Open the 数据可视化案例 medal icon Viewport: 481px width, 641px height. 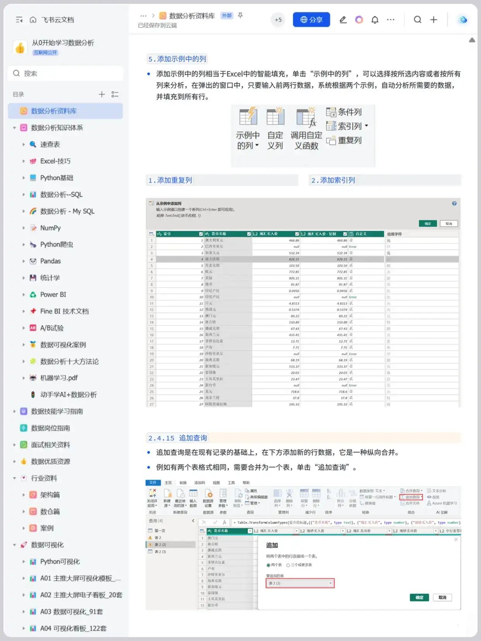(33, 345)
